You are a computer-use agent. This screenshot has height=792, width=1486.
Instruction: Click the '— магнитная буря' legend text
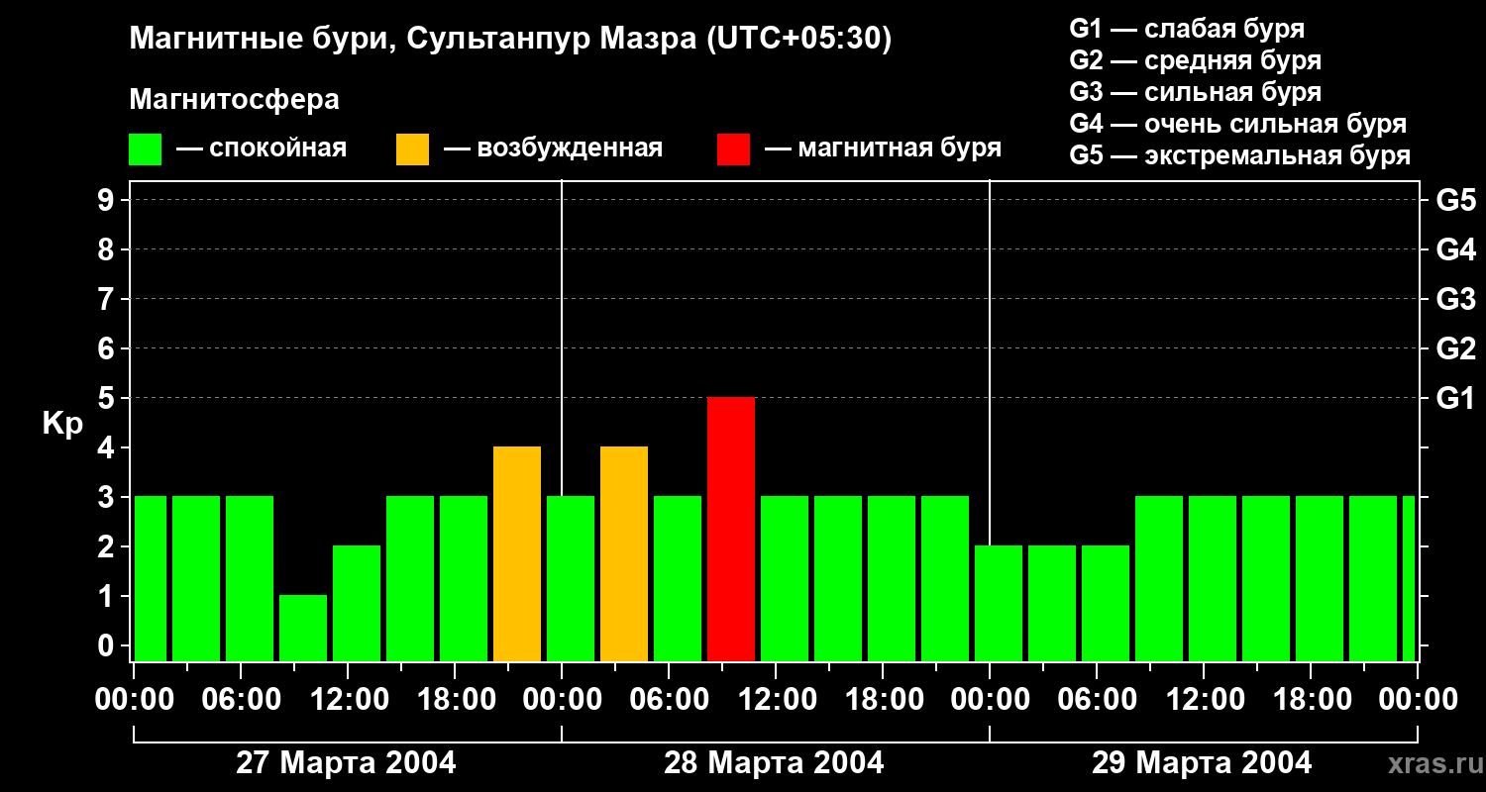click(883, 149)
